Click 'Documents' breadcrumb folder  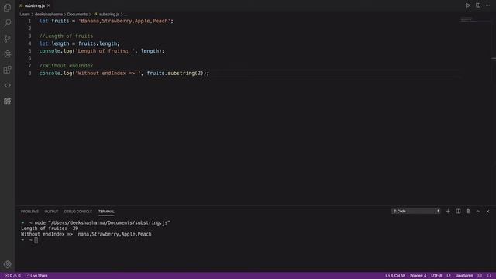(x=77, y=15)
